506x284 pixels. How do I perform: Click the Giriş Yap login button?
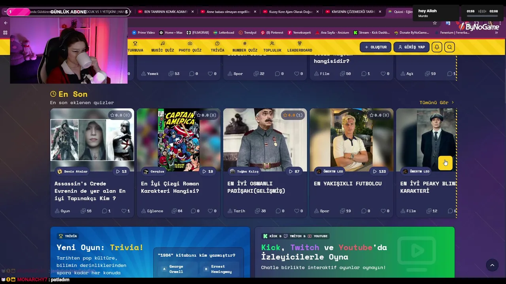[x=412, y=47]
